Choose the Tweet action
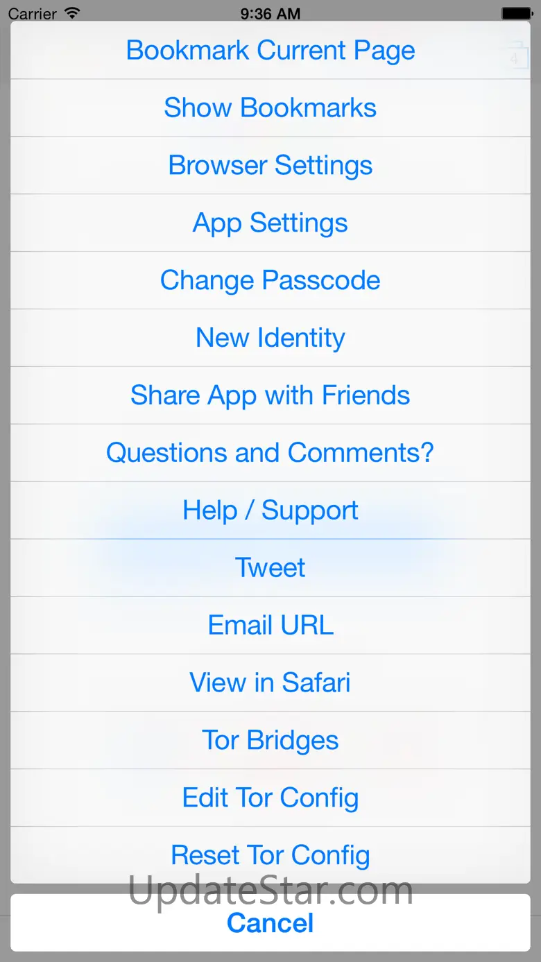541x962 pixels. [270, 568]
